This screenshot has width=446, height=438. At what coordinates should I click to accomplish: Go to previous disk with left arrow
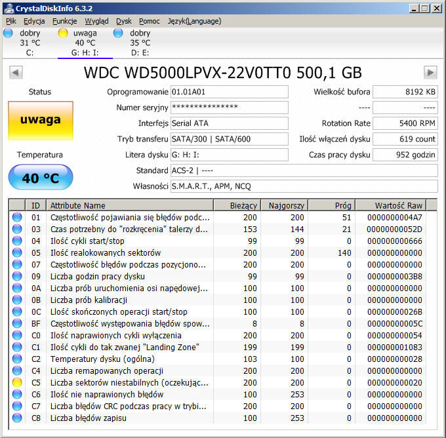(x=16, y=73)
